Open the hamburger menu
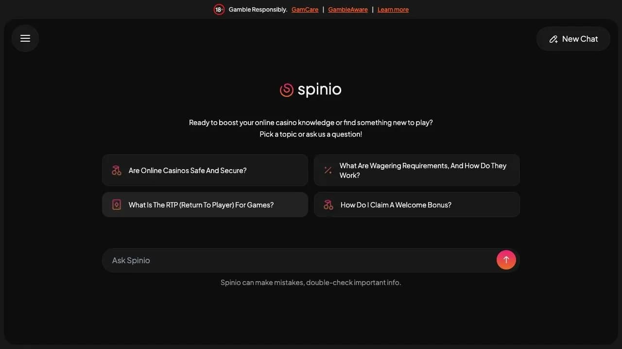The image size is (622, 349). click(25, 38)
